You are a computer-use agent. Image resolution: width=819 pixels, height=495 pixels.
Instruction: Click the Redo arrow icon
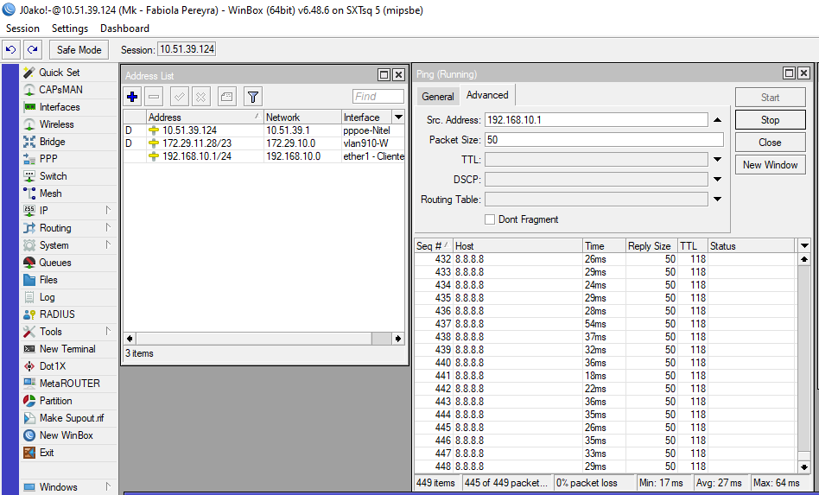(32, 50)
